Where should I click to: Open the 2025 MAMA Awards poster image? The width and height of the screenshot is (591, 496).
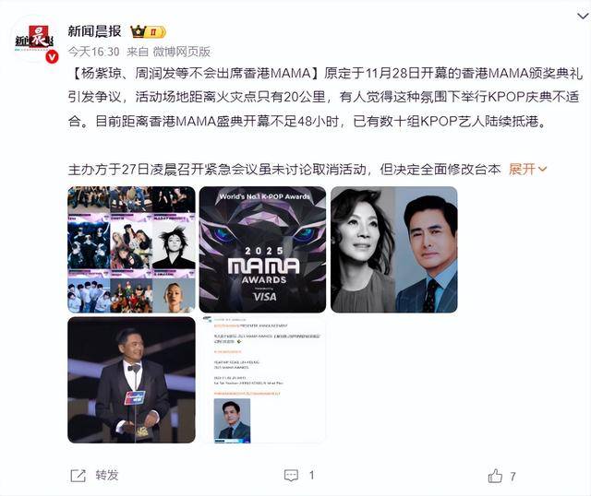[x=262, y=250]
